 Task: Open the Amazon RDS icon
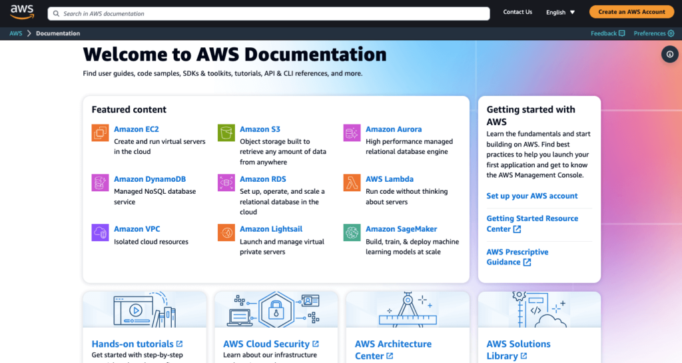226,182
